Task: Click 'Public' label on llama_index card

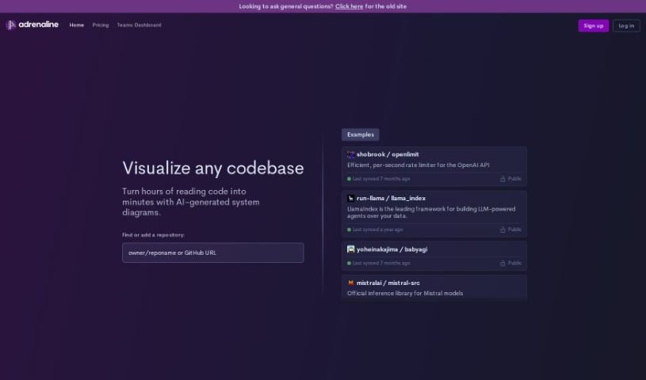Action: click(x=514, y=230)
